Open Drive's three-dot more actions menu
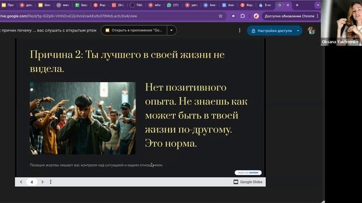Viewport: 362px width, 203px height. point(240,30)
